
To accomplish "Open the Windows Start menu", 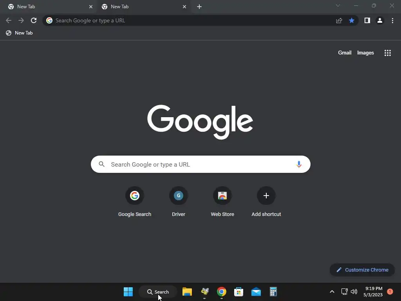I will (128, 292).
